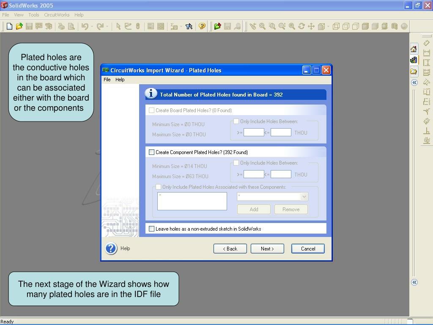Click the Zoom to Area magnifier icon
Viewport: 433px width, 325px height.
coord(272,26)
